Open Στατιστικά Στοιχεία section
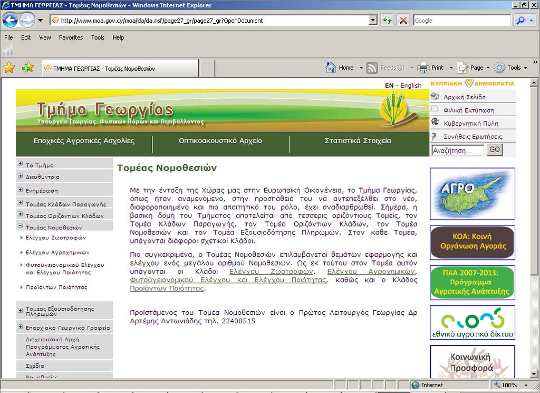 [358, 141]
